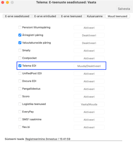This screenshot has height=144, width=133.
Task: Activate flex.bi with Aktiveeri button
Action: click(x=89, y=127)
